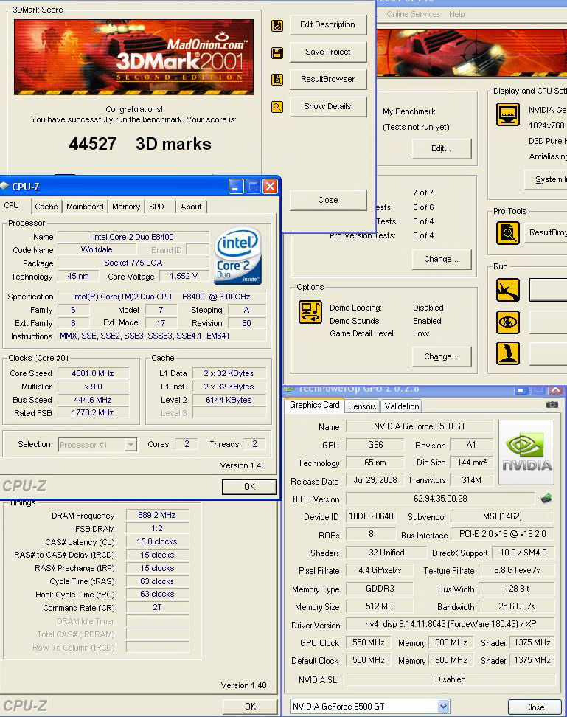Screen dimensions: 567x717
Task: Click the Multiplier value x 9.0
Action: pyautogui.click(x=93, y=387)
